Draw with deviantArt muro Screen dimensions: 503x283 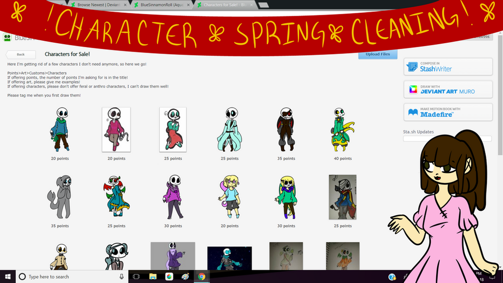448,89
